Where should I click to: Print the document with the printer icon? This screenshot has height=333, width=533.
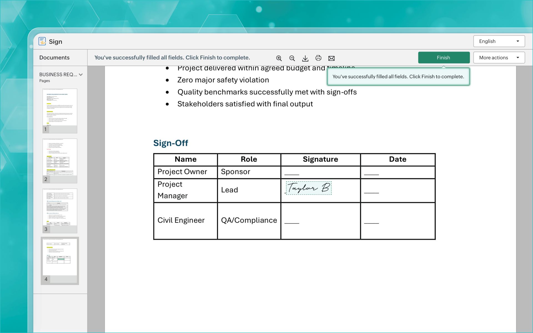(x=318, y=58)
